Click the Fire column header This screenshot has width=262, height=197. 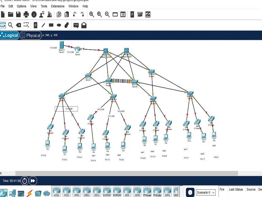point(222,189)
